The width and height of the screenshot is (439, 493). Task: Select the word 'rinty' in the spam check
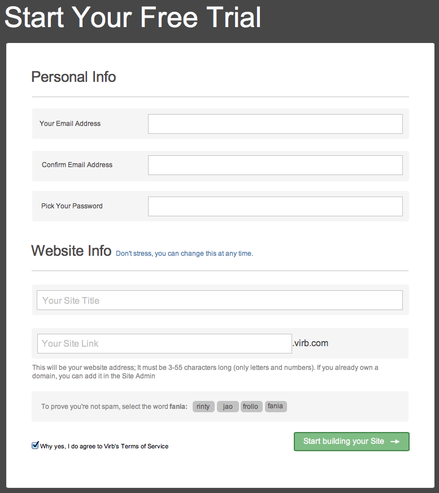click(203, 406)
